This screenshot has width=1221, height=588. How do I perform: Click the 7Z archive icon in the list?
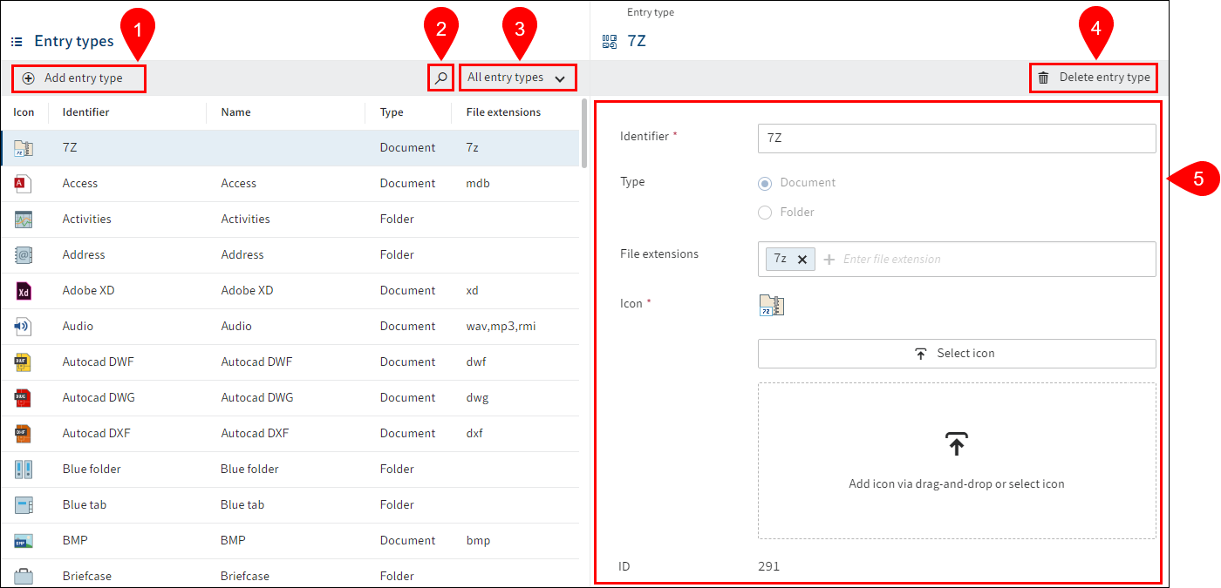tap(24, 148)
